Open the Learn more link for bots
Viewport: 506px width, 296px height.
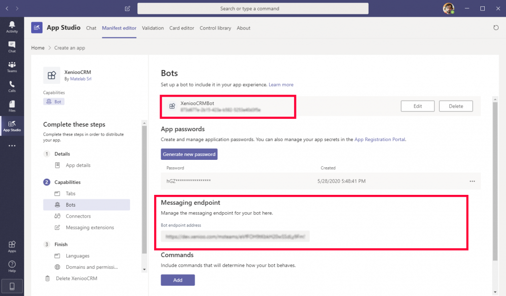(x=281, y=85)
